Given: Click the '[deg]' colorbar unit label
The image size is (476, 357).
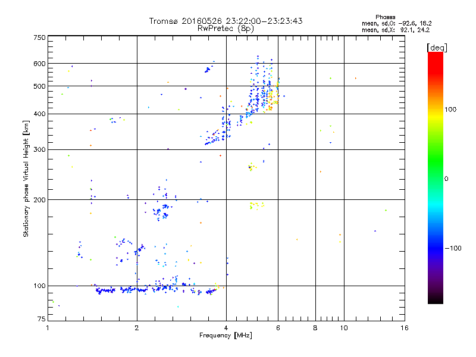Looking at the screenshot, I should 437,48.
